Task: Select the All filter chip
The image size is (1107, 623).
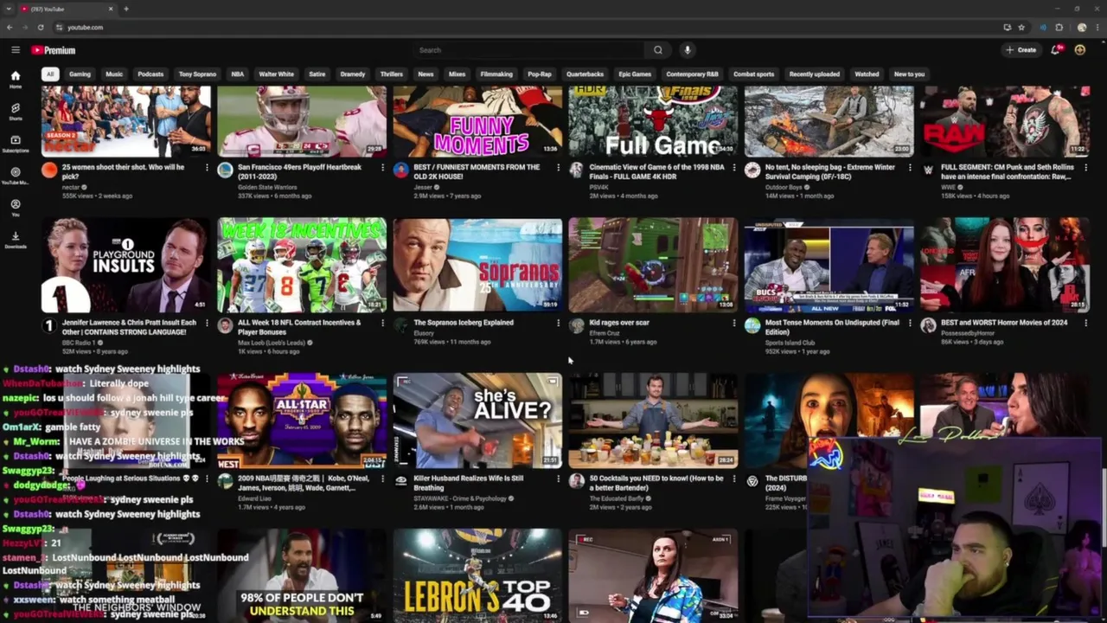Action: (50, 74)
